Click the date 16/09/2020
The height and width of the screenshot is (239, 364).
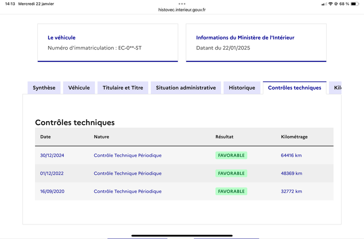[52, 191]
